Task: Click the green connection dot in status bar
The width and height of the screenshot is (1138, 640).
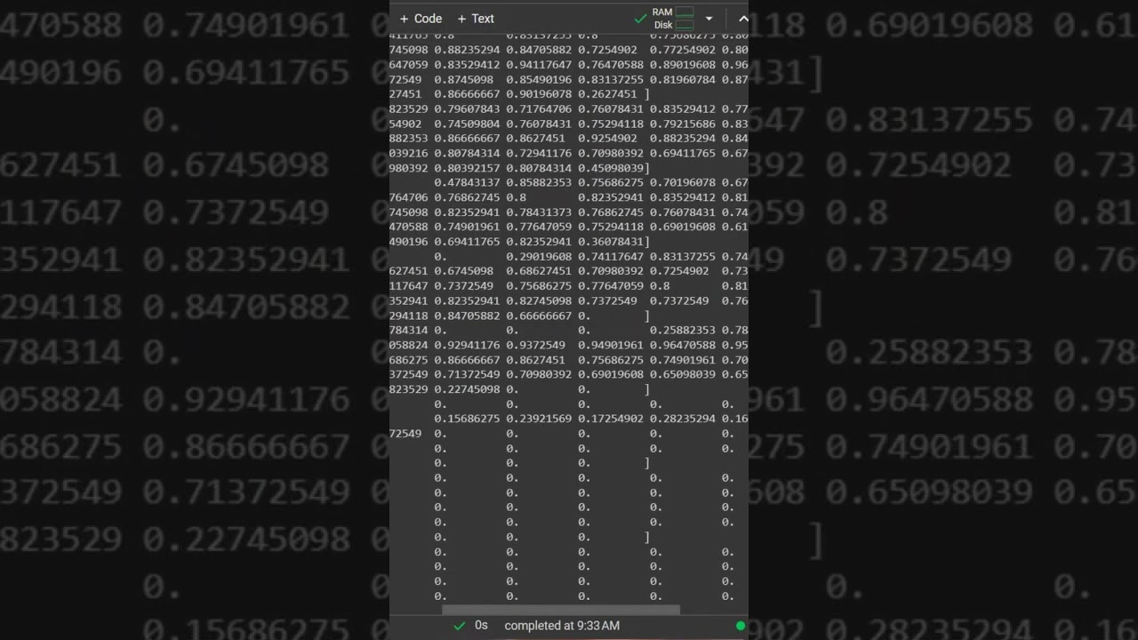Action: 741,626
